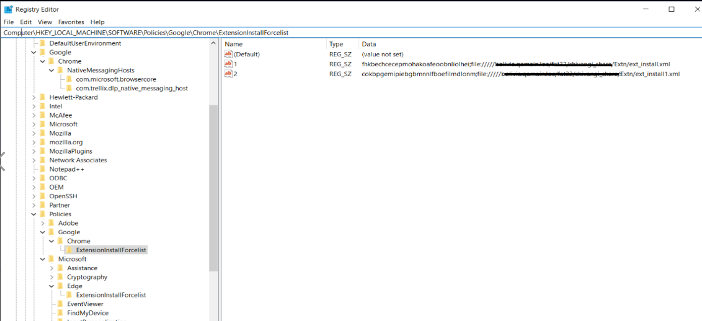Collapse the NativeMessagingHosts key

(x=51, y=70)
